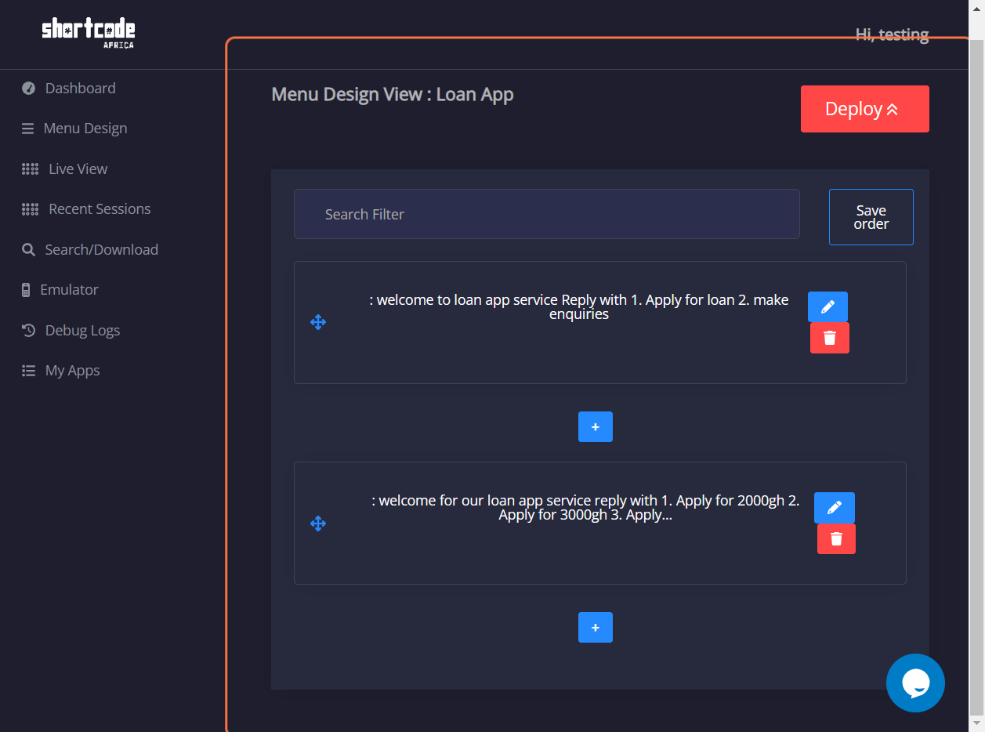This screenshot has height=732, width=985.
Task: Click the 'Menu Design View : Loan App' heading
Action: point(393,95)
